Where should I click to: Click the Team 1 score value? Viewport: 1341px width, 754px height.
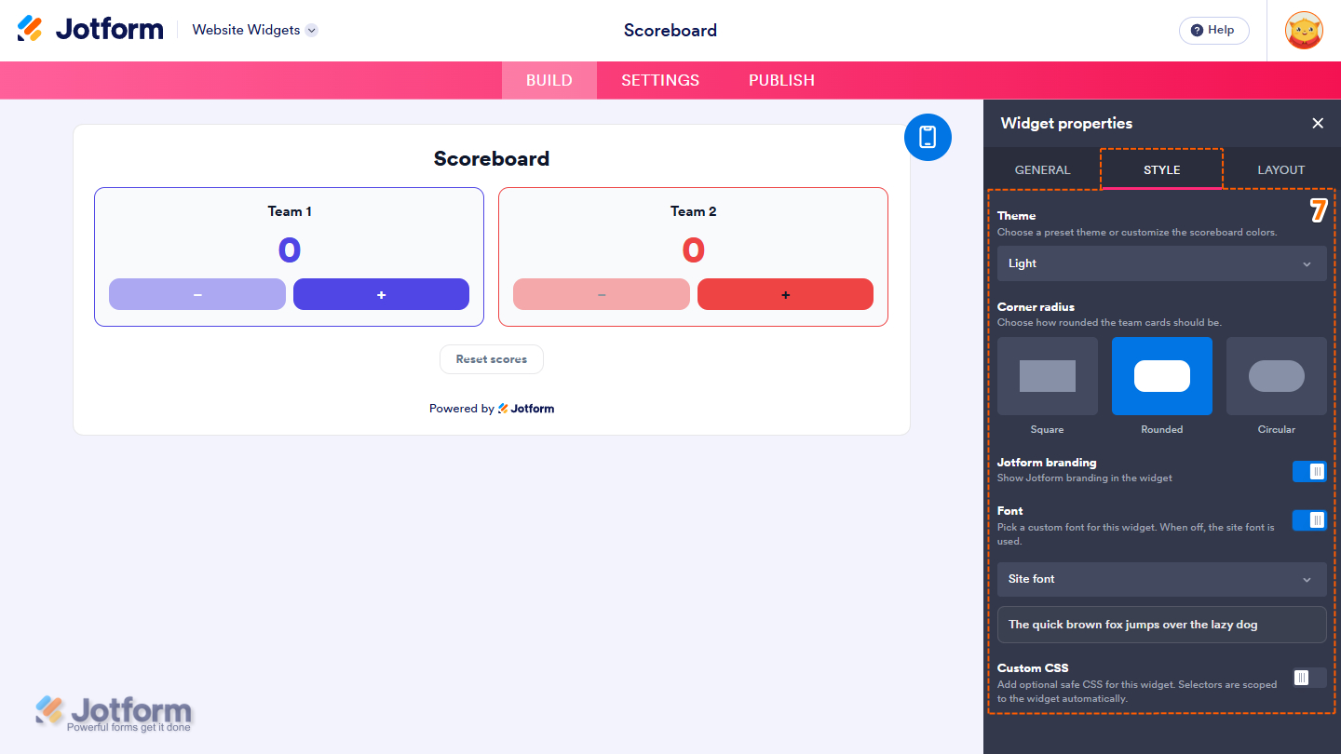pyautogui.click(x=290, y=250)
